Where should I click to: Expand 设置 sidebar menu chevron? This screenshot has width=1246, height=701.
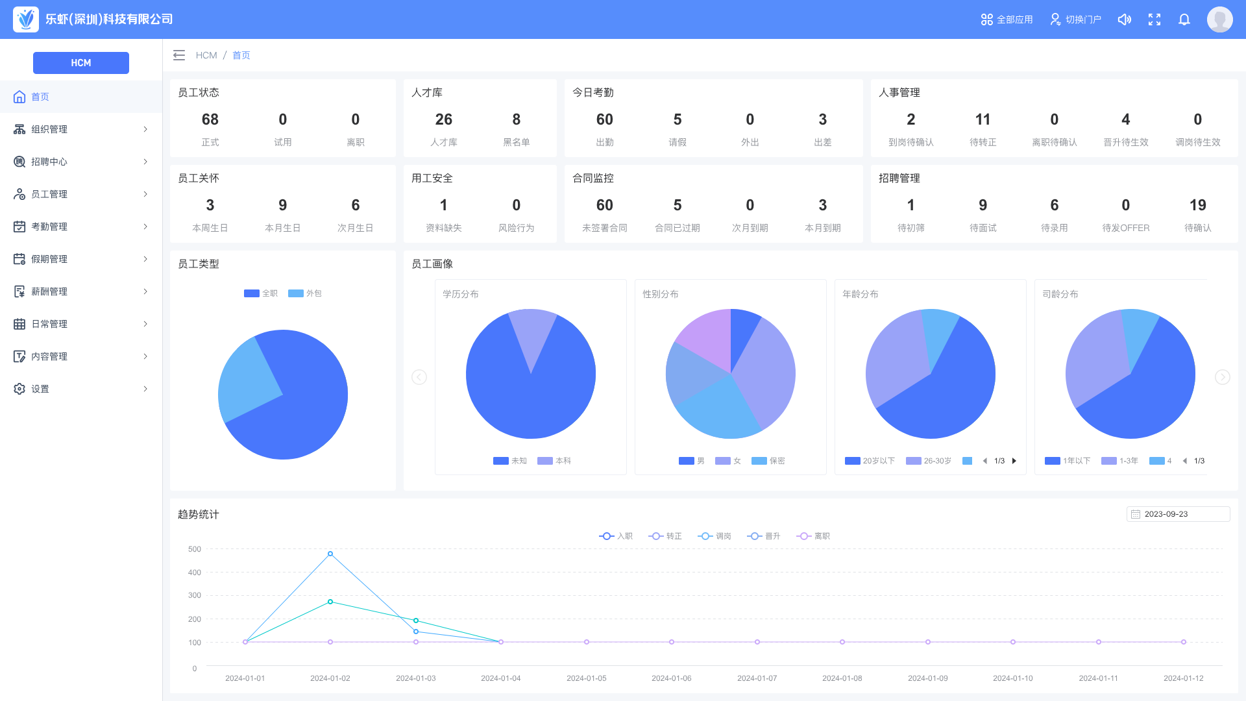[x=145, y=389]
